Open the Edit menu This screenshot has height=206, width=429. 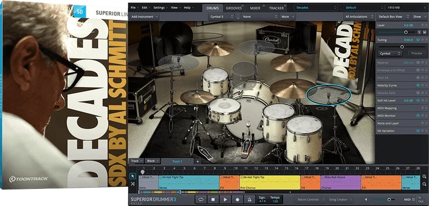pos(146,7)
